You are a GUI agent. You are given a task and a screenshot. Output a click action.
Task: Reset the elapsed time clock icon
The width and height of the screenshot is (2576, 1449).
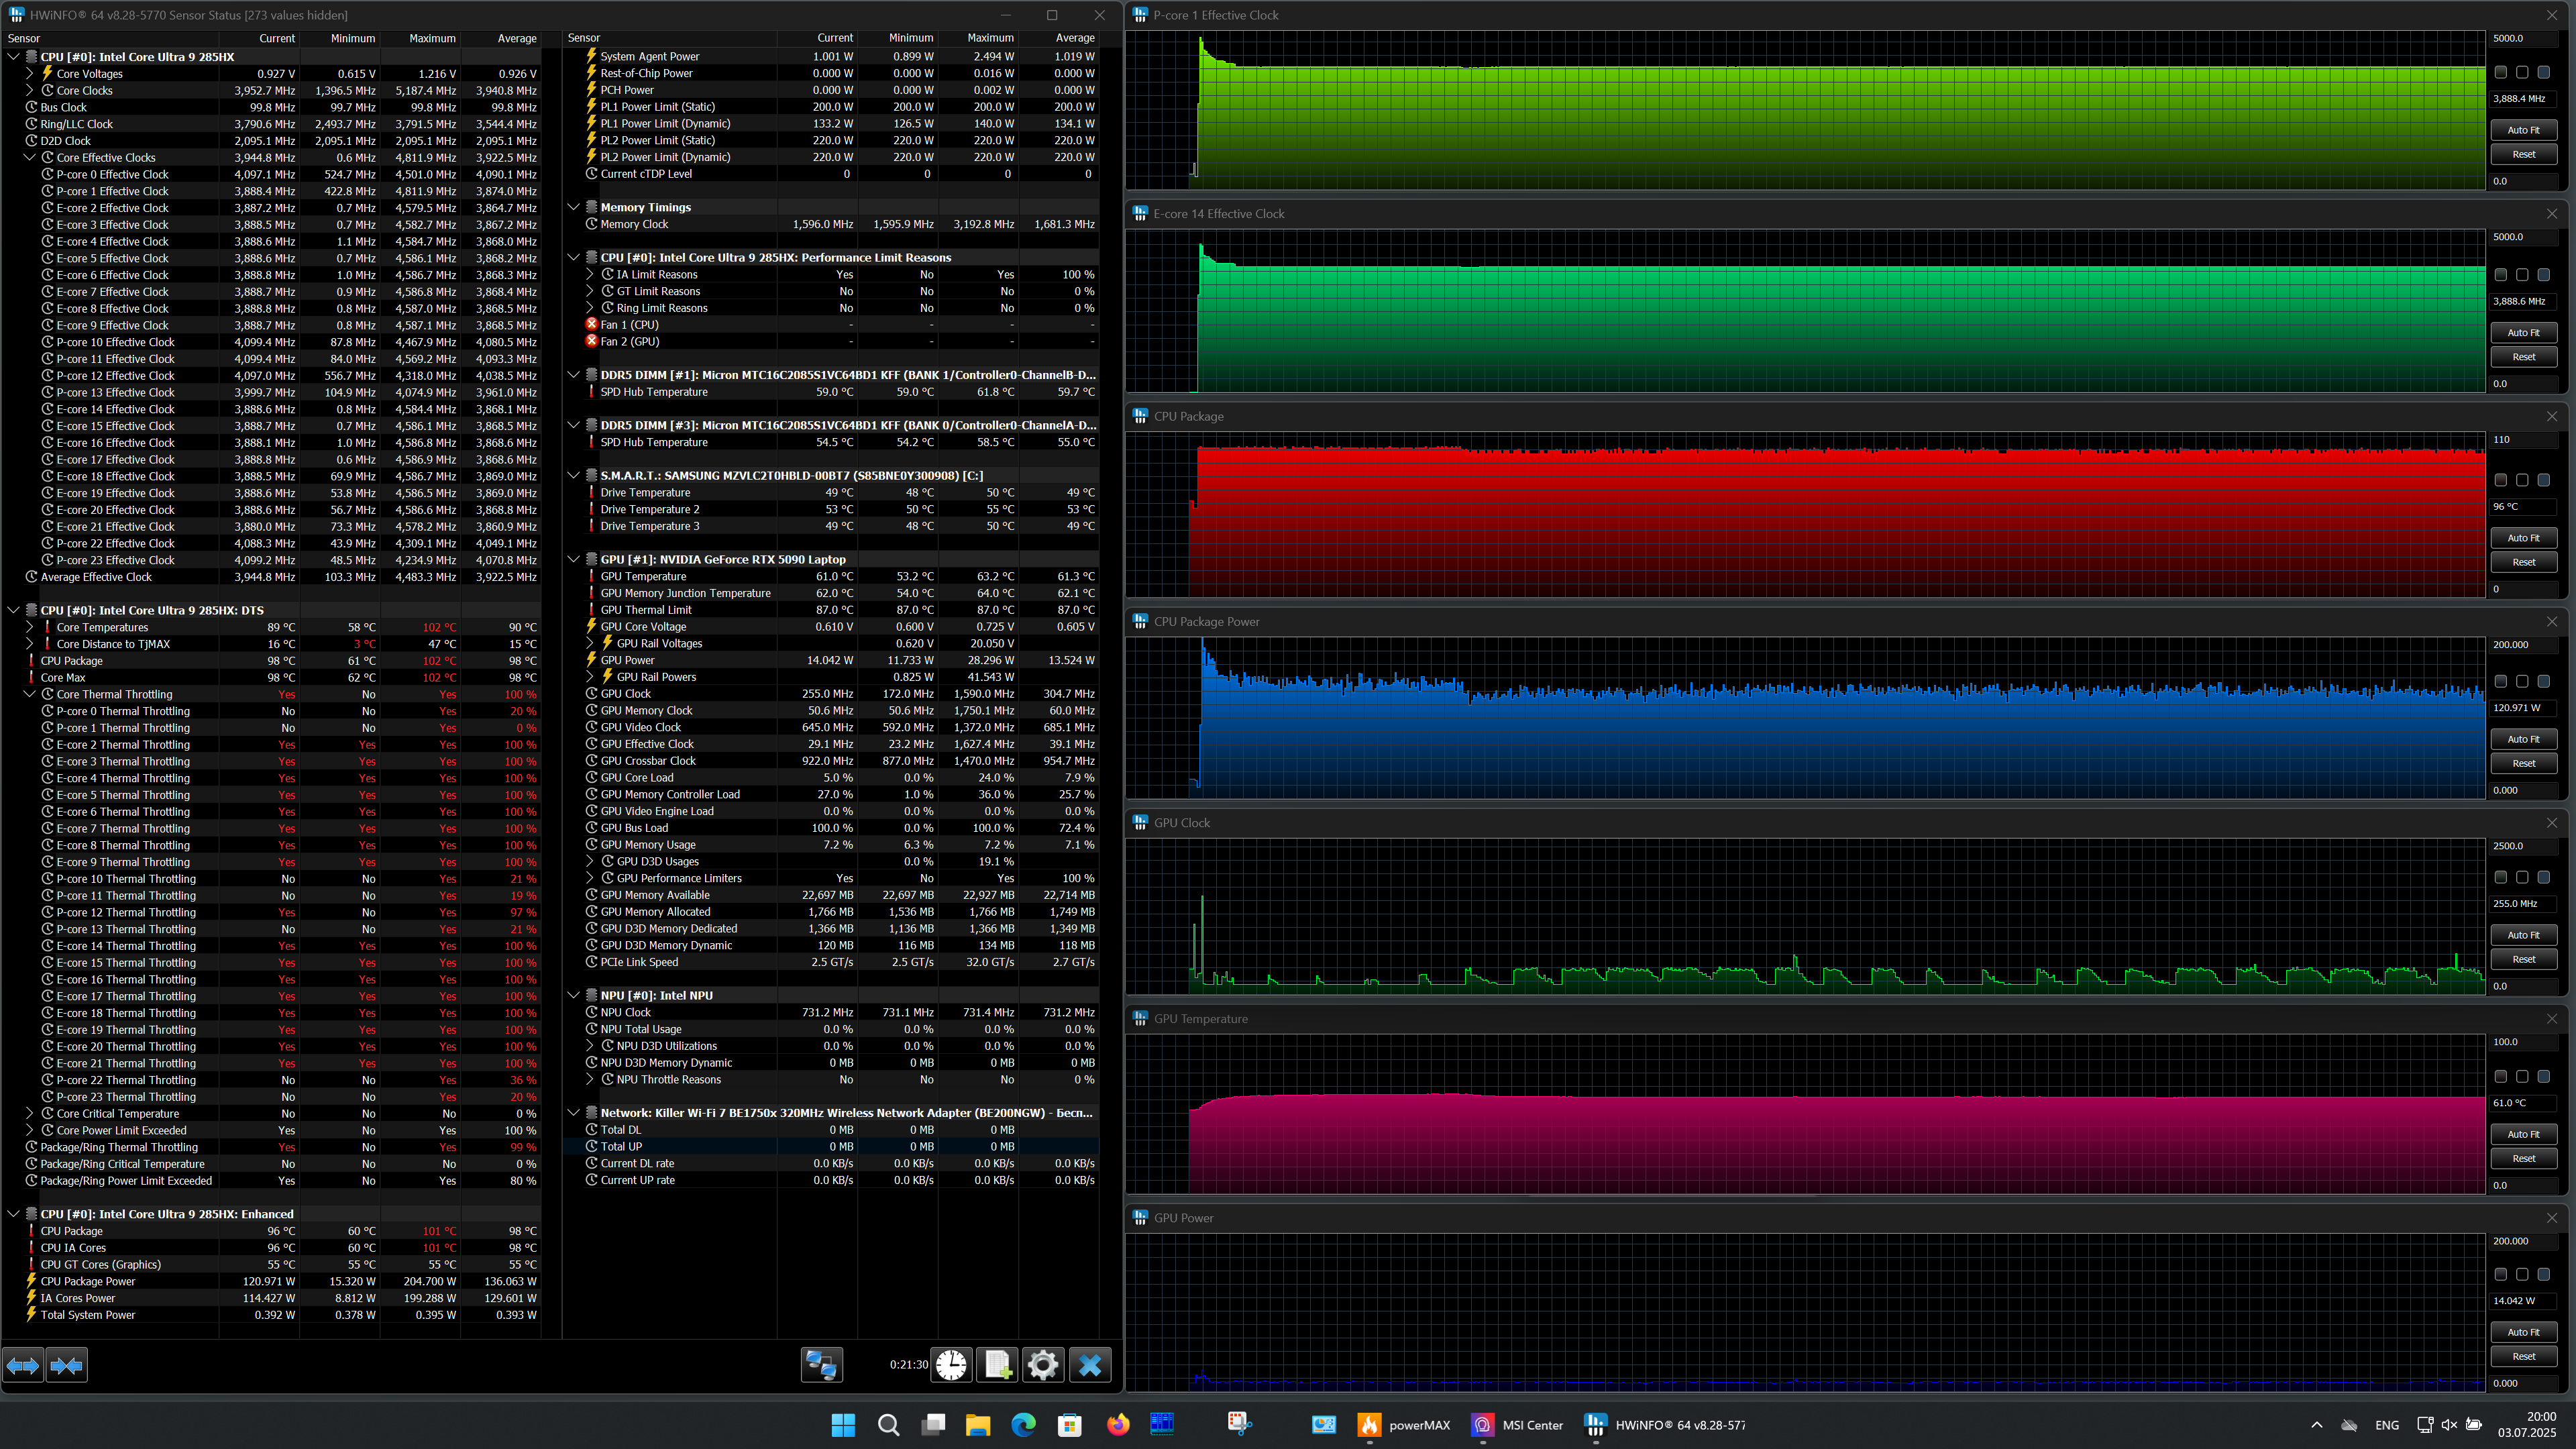[951, 1365]
